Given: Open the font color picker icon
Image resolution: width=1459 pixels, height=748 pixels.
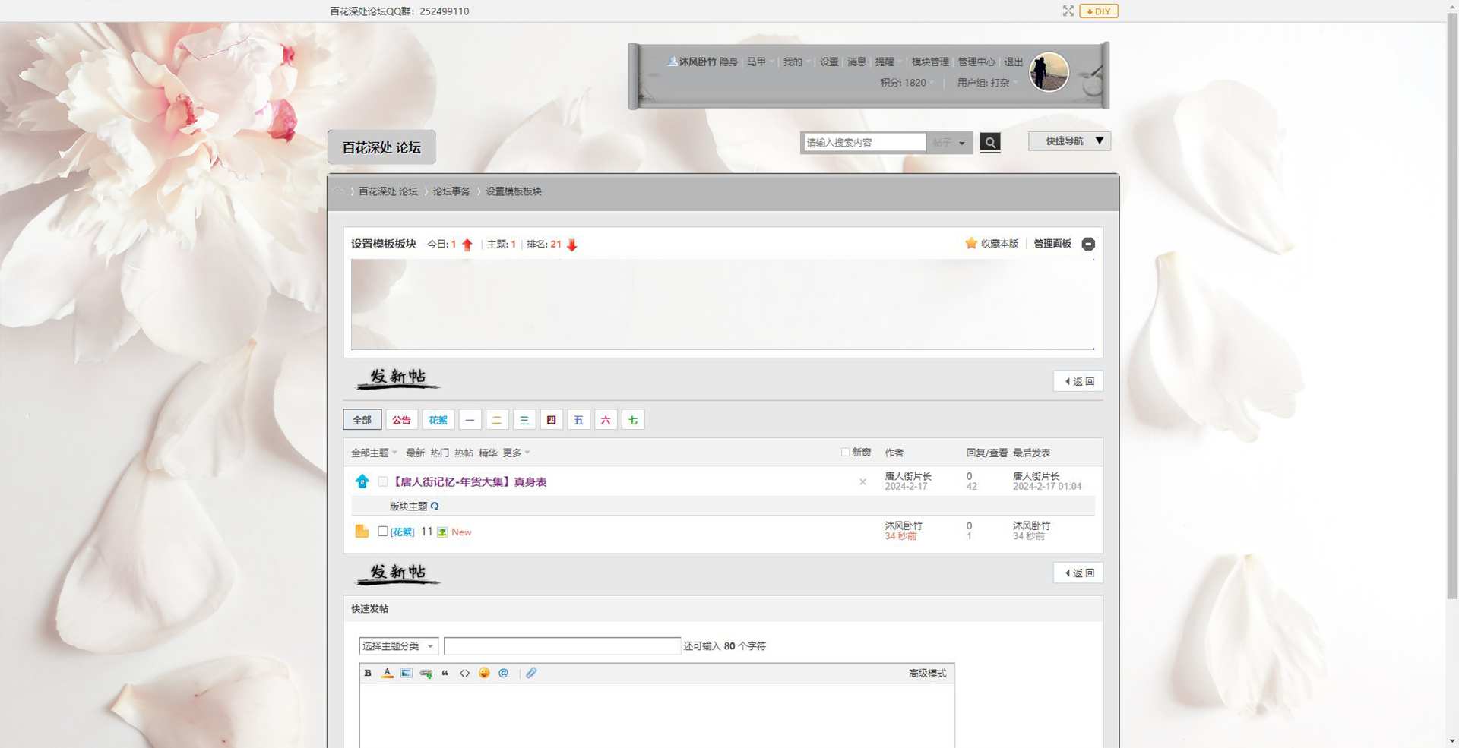Looking at the screenshot, I should (387, 673).
